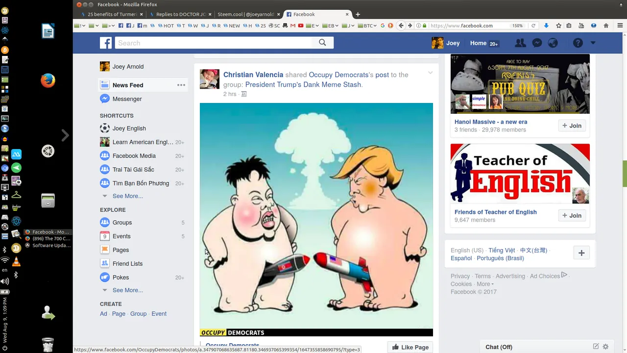Screen dimensions: 627x353
Task: Switch to Steem.cool @joeyarnold tab
Action: [249, 14]
